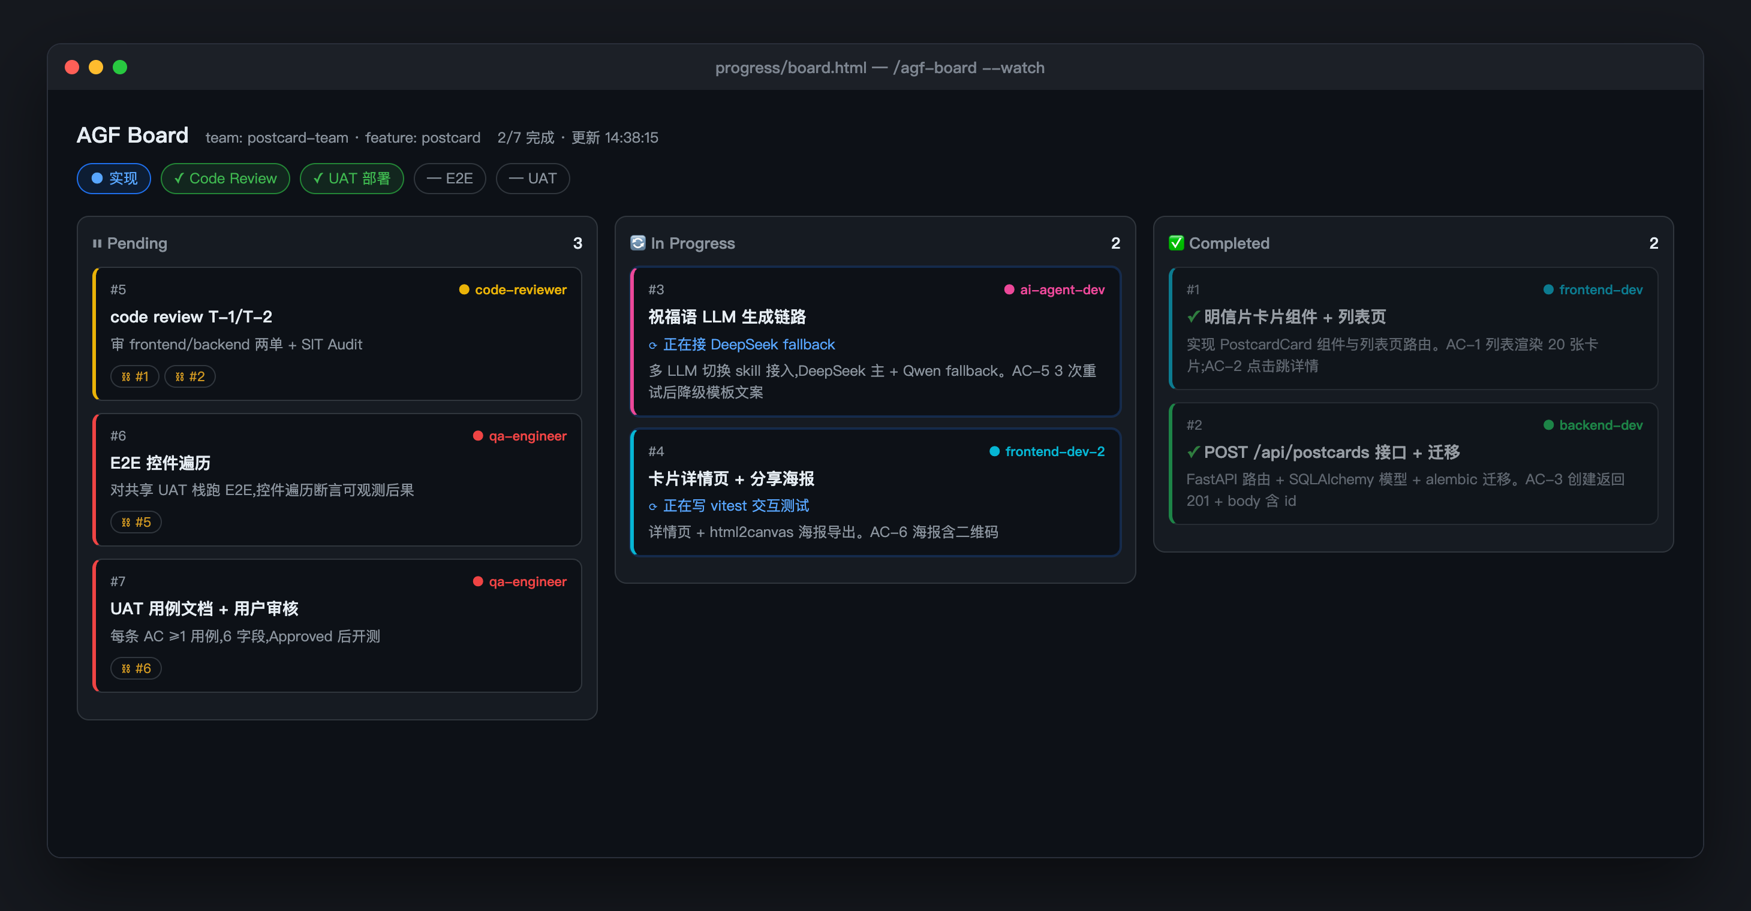The image size is (1751, 911).
Task: Open card title E2E 控件遍历
Action: coord(161,463)
